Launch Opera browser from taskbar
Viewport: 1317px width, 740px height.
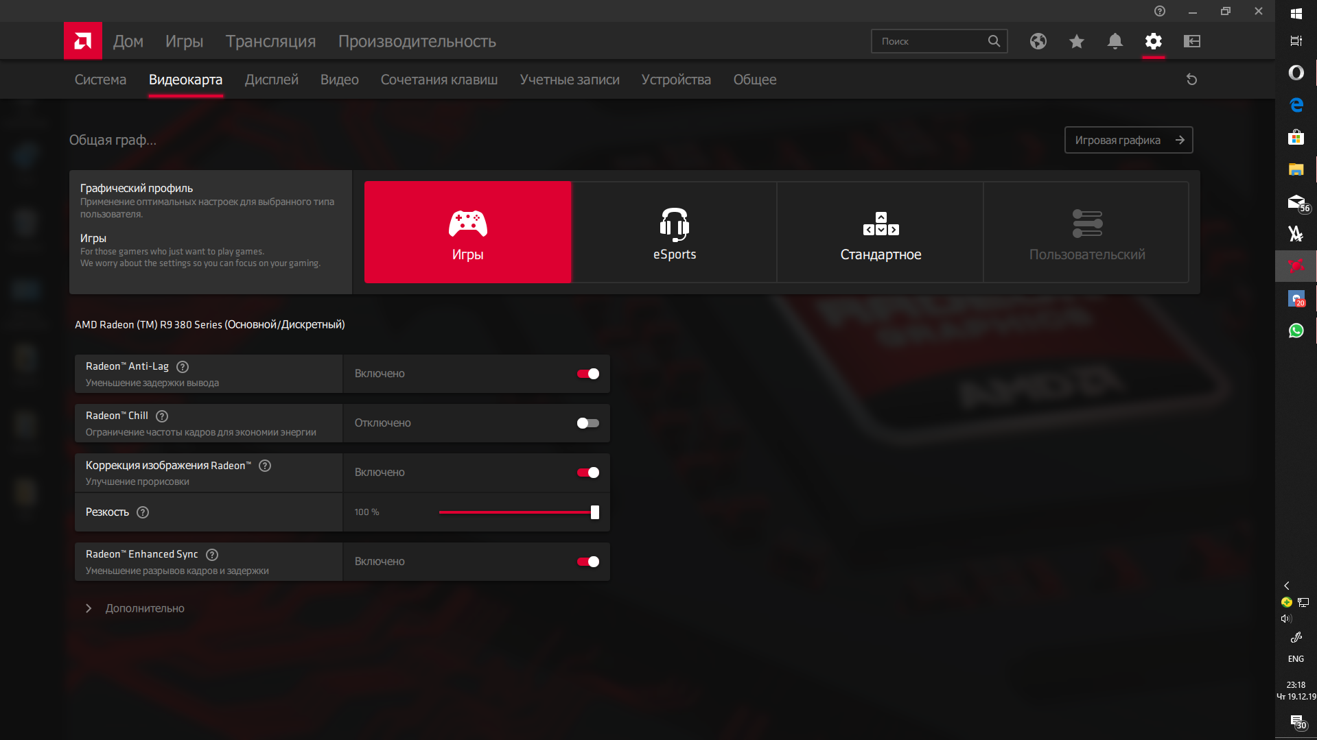(x=1296, y=73)
